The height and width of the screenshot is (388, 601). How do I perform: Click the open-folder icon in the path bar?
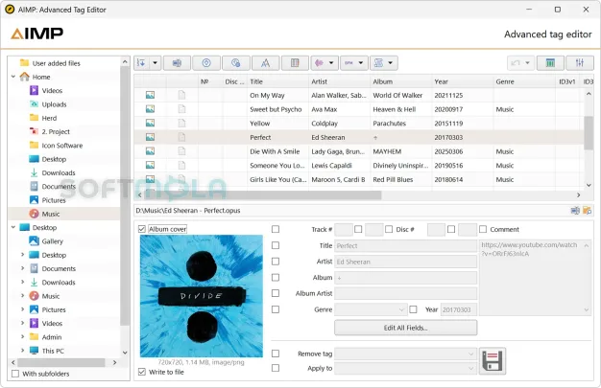tap(587, 211)
